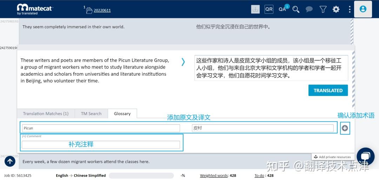379x182 pixels.
Task: Click the download translation icon
Action: pyautogui.click(x=255, y=9)
